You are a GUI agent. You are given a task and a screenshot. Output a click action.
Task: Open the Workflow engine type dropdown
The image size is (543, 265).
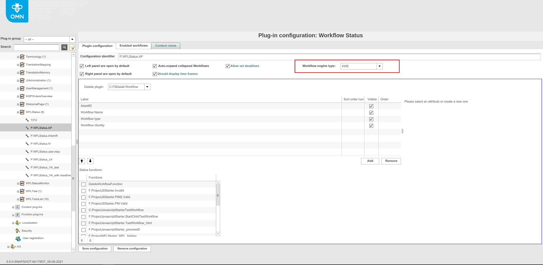pos(379,66)
